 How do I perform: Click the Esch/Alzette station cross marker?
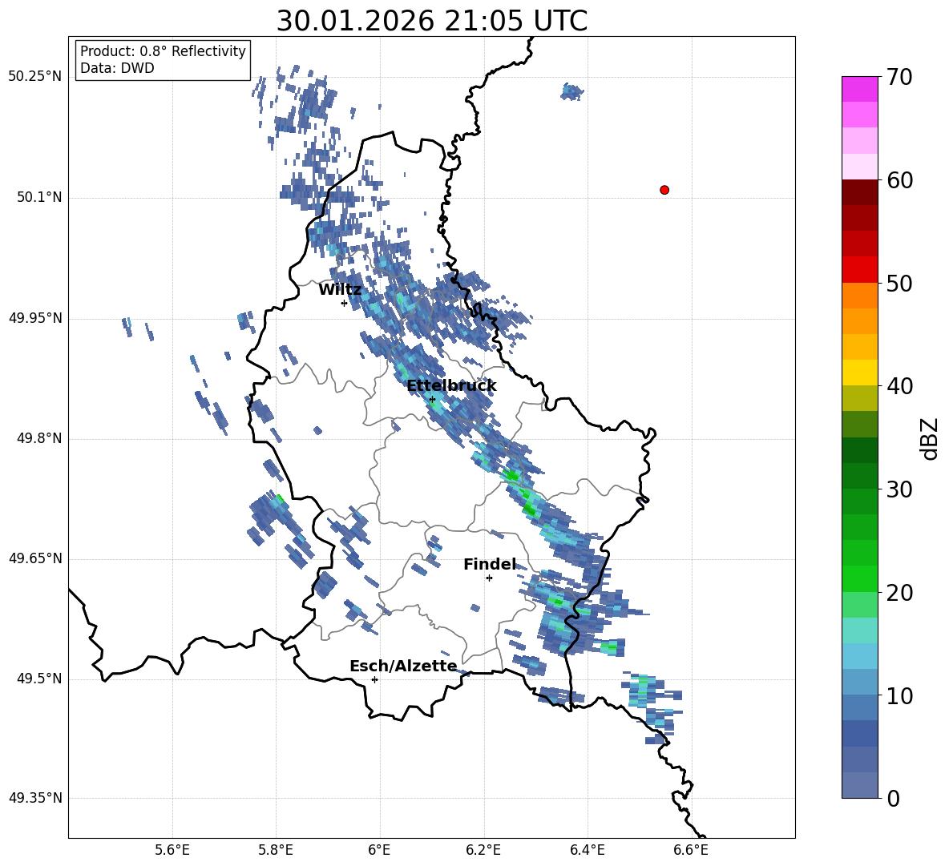(x=374, y=679)
